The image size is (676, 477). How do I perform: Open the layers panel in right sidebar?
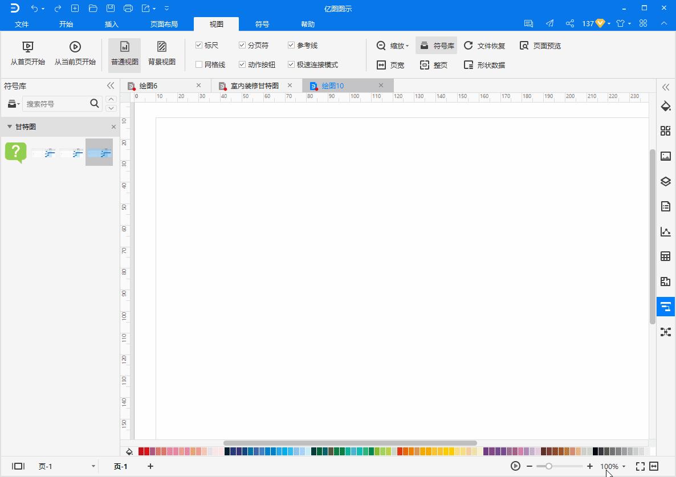point(666,181)
